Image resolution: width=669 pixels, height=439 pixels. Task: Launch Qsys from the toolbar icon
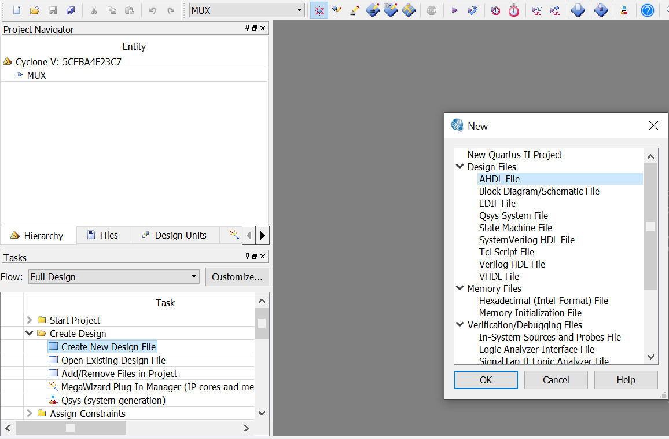click(x=624, y=10)
